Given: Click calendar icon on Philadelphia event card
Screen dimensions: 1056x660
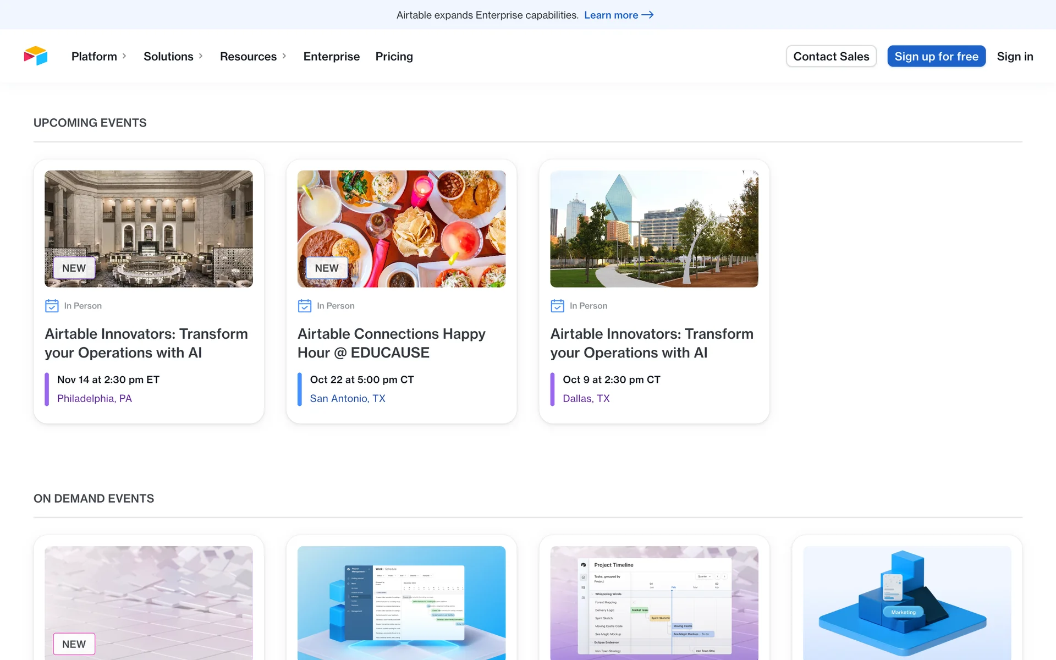Looking at the screenshot, I should (x=52, y=306).
